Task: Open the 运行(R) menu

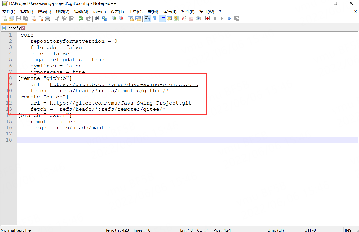Action: tap(170, 12)
